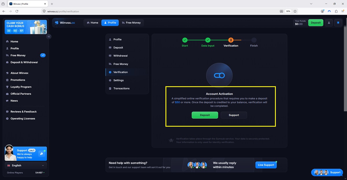Open the notifications bell in the header

(338, 23)
